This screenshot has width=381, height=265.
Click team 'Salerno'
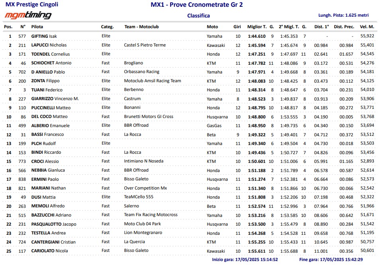[x=132, y=206]
